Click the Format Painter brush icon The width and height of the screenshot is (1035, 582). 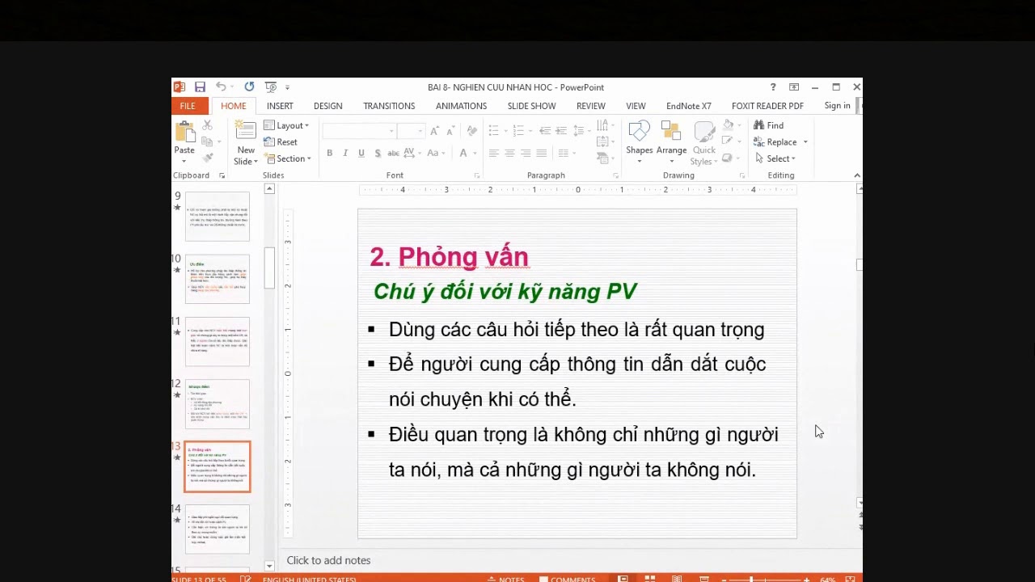[x=207, y=158]
